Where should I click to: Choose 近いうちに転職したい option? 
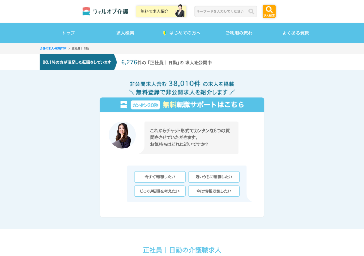coord(214,177)
